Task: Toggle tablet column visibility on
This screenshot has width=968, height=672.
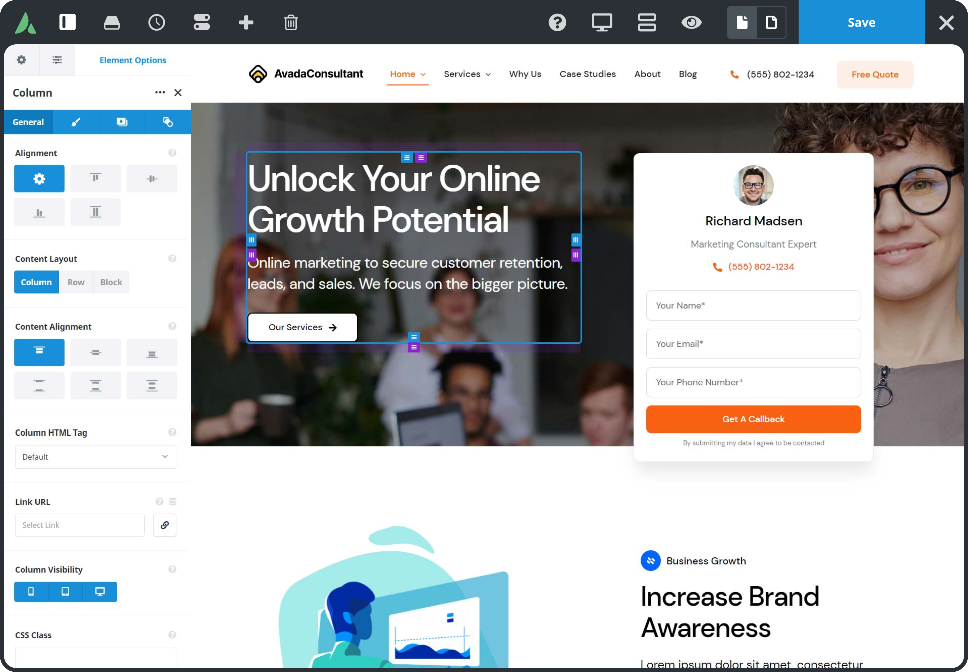Action: point(65,591)
